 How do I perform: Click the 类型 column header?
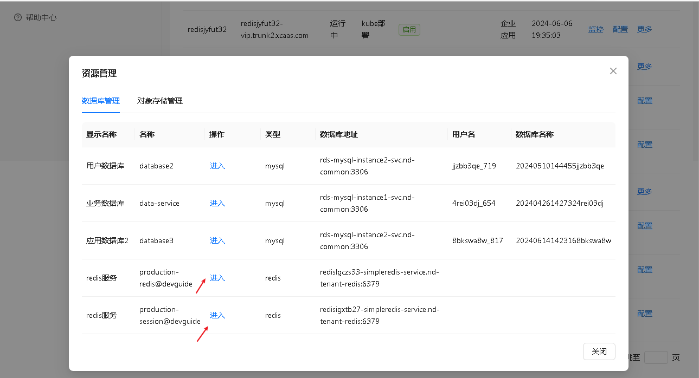coord(273,134)
